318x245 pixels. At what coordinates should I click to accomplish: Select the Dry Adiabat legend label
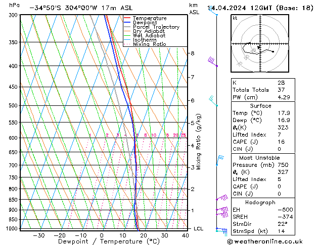tap(149, 31)
